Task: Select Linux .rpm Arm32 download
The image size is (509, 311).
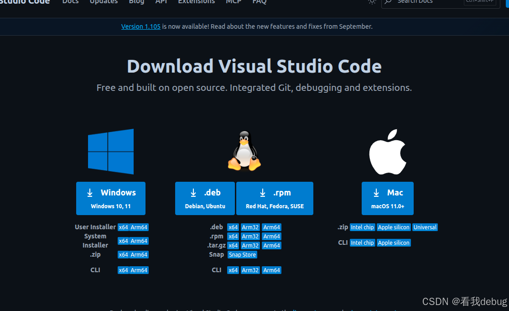Action: point(250,236)
